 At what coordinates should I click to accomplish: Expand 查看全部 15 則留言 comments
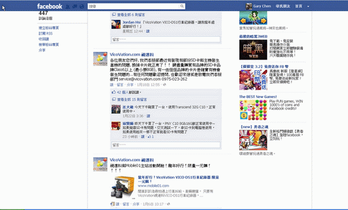point(132,100)
